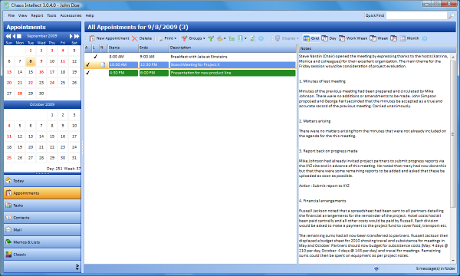Open the Print dropdown menu

(x=167, y=38)
